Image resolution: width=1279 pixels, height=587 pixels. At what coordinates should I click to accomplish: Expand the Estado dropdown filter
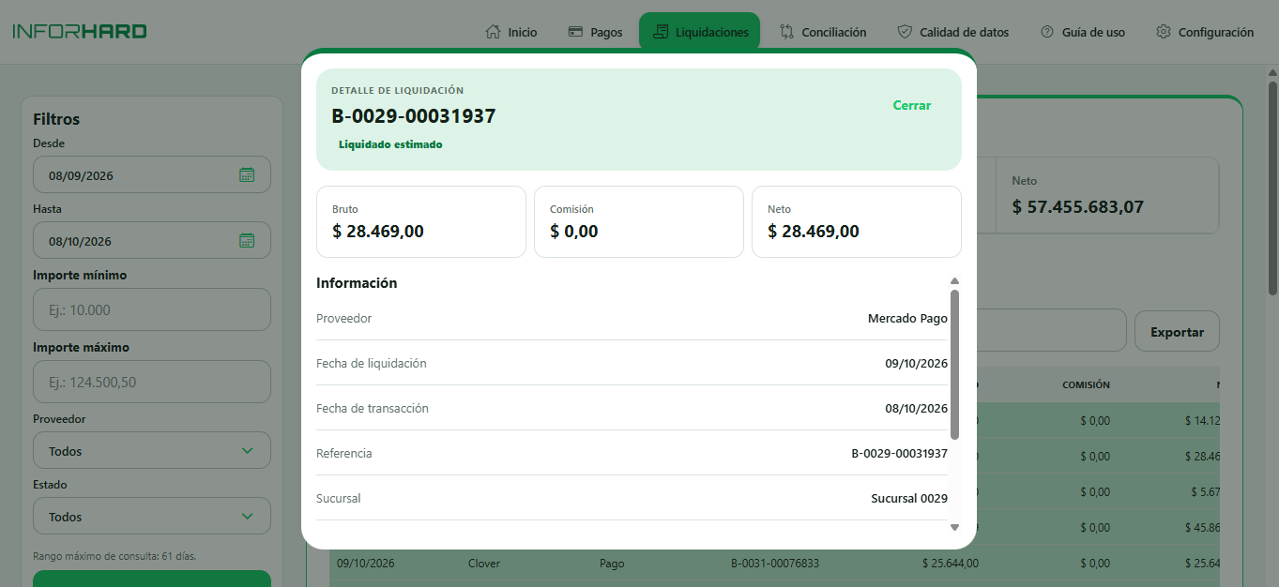pos(152,516)
